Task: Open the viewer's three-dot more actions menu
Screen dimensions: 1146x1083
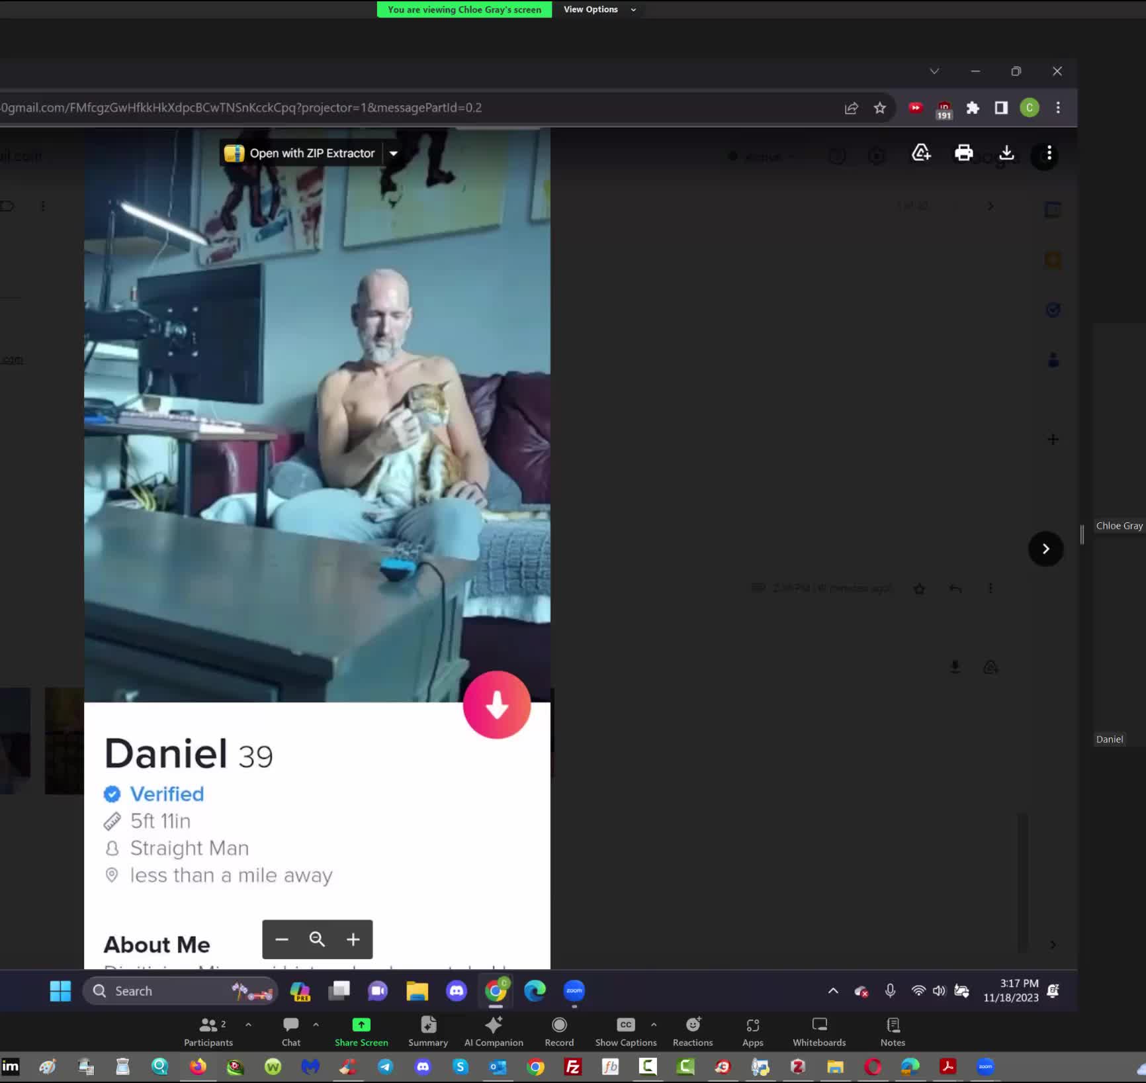Action: 1049,154
